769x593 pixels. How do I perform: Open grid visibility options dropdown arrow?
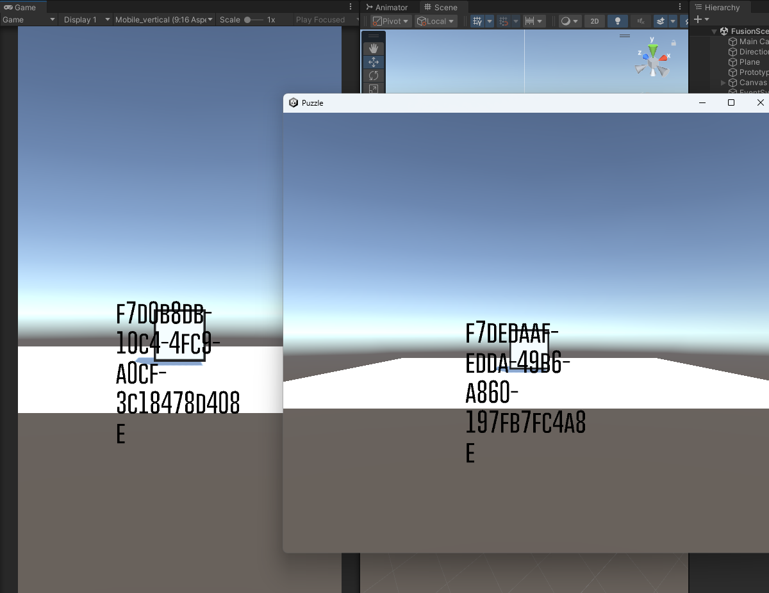click(x=490, y=21)
